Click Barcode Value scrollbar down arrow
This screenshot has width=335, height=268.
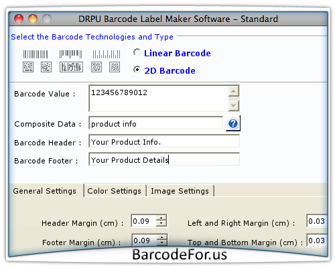tap(234, 106)
